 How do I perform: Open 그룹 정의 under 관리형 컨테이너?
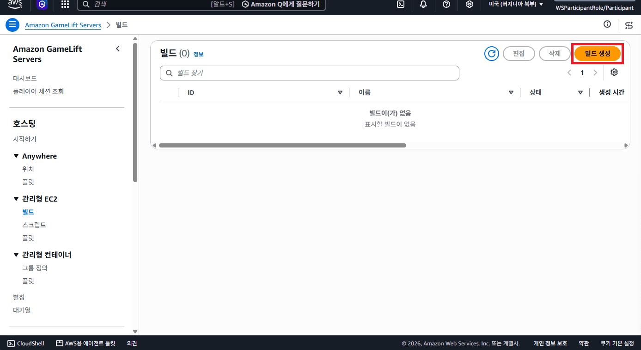point(35,268)
